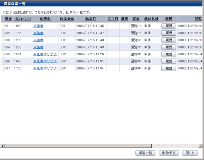Click the 完了日 column header
Image resolution: width=204 pixels, height=160 pixels.
point(112,19)
